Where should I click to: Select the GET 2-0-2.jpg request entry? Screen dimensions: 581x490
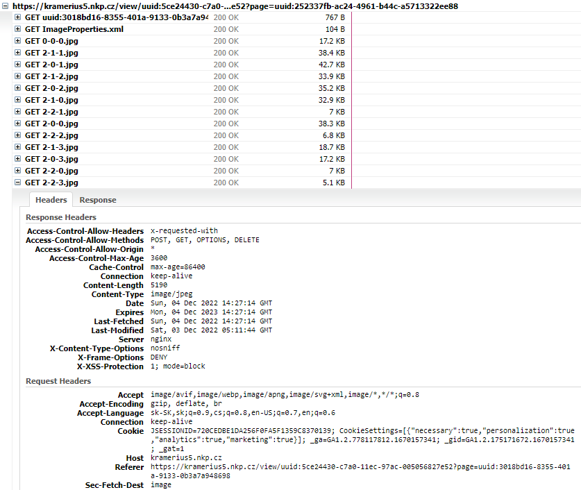point(51,88)
